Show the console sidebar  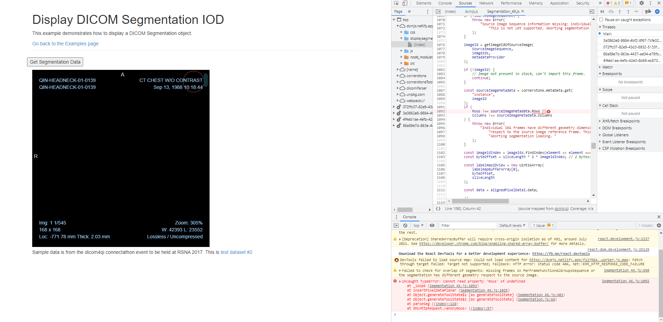tap(396, 226)
